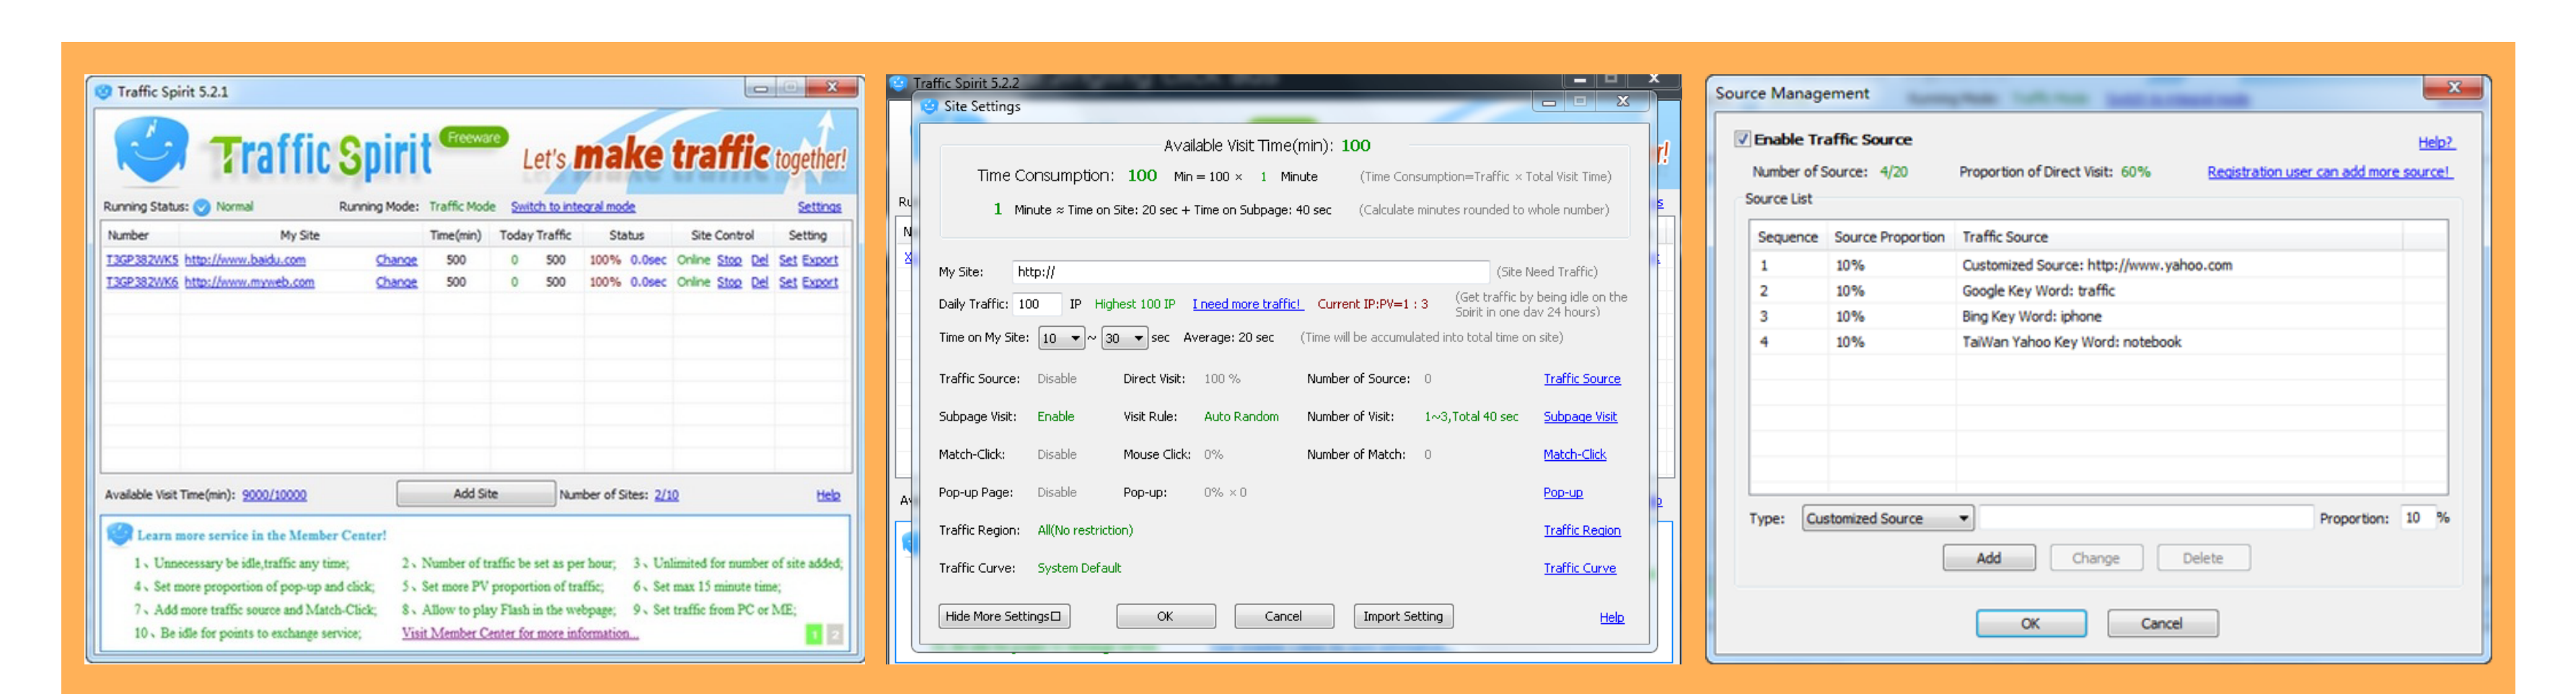Click the Running Status checkmark icon
Screen dimensions: 2576x694
pos(201,207)
